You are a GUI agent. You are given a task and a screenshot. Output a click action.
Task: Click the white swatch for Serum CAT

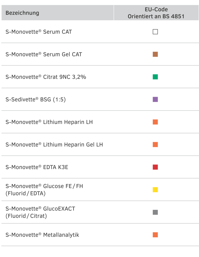point(155,32)
